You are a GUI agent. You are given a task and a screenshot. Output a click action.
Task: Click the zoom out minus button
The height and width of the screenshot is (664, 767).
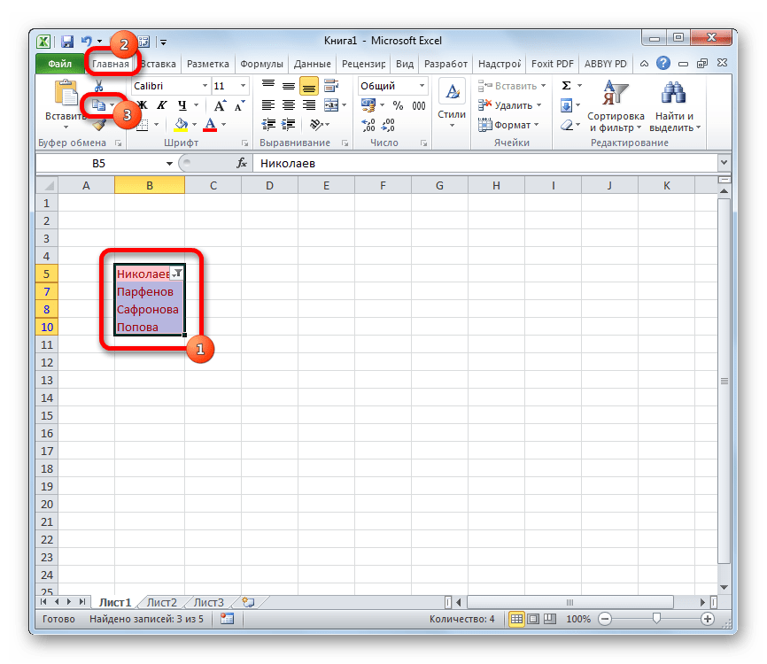[x=605, y=619]
